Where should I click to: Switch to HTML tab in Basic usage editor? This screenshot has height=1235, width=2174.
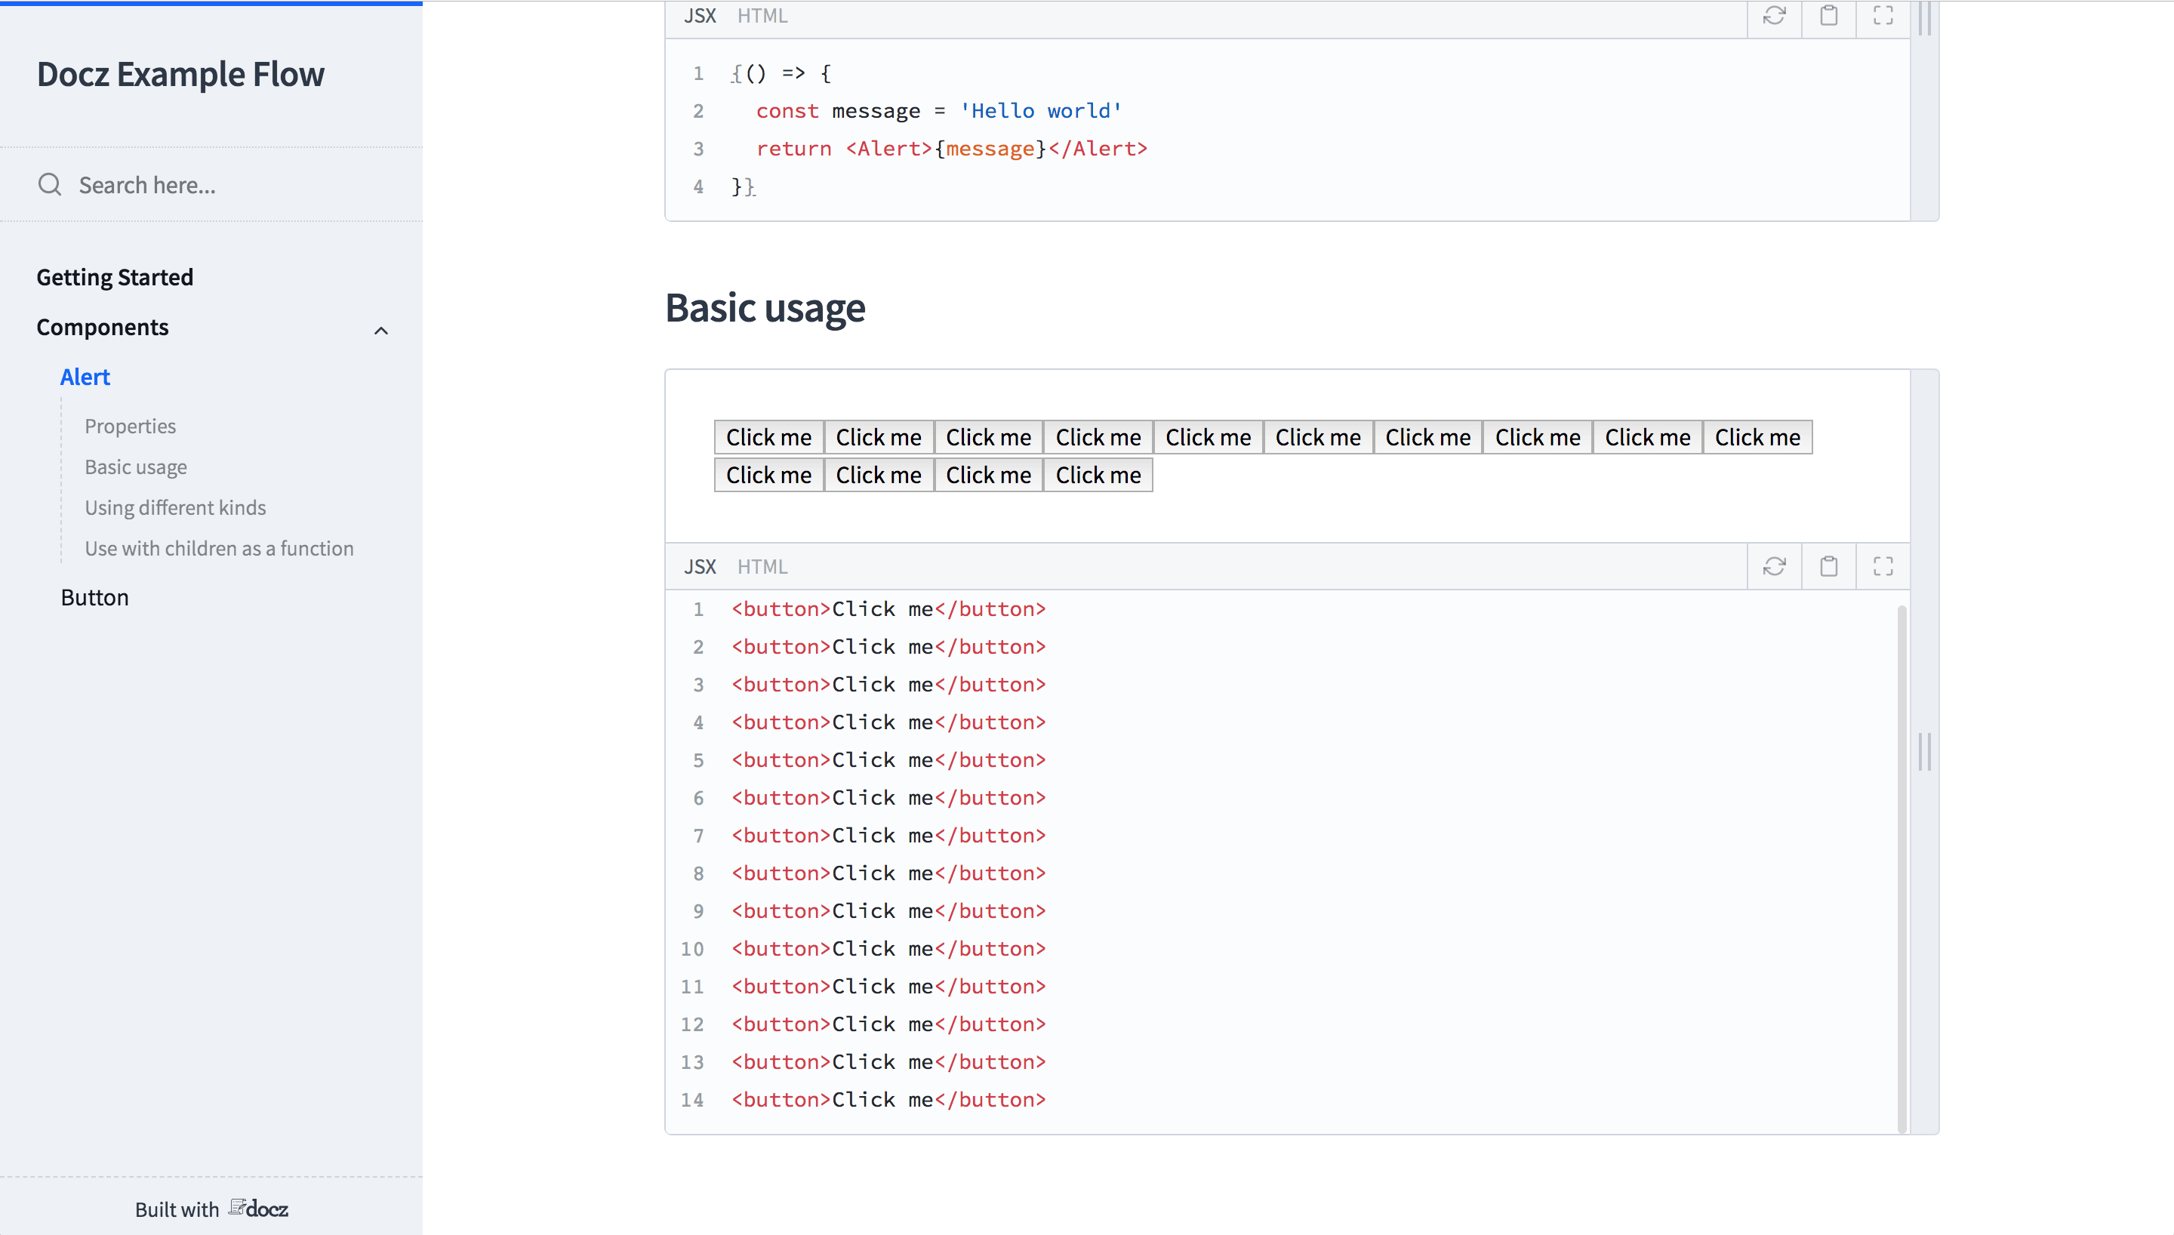coord(762,565)
